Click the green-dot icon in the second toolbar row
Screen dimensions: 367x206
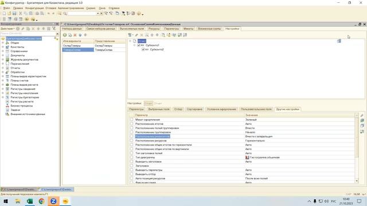click(x=27, y=19)
